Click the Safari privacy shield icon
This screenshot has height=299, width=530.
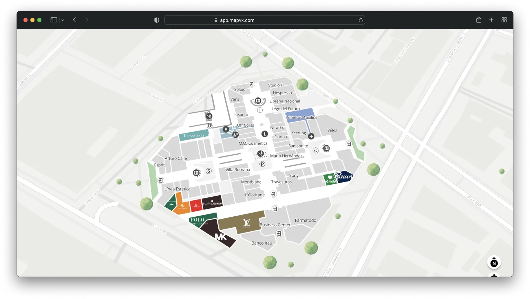pyautogui.click(x=156, y=20)
